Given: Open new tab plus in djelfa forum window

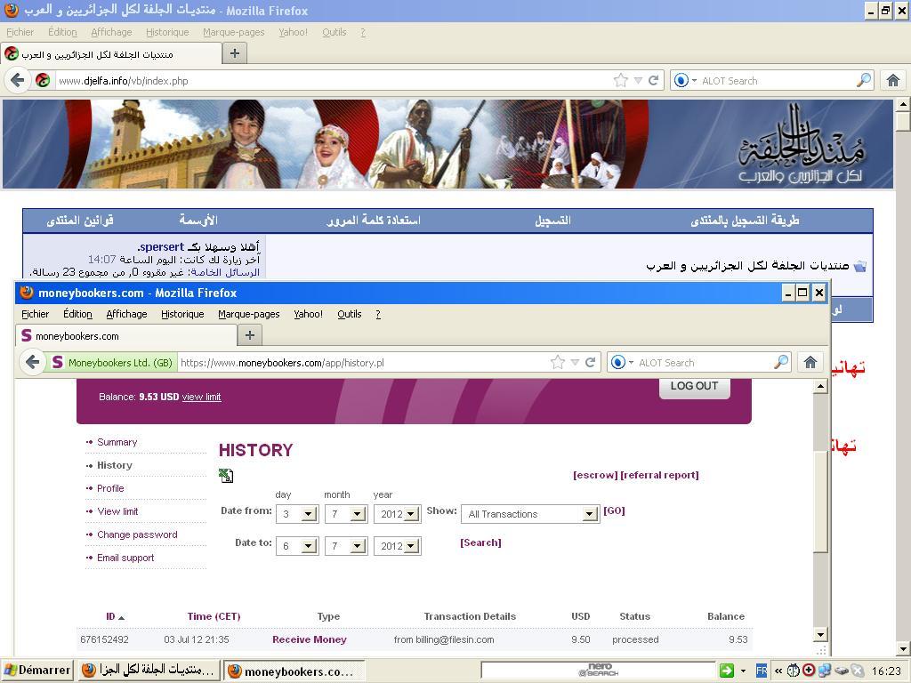Looking at the screenshot, I should (235, 53).
